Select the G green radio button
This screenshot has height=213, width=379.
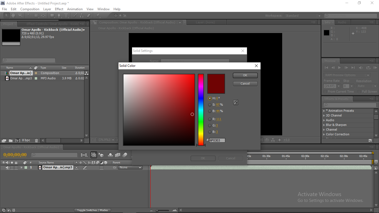pos(210,126)
